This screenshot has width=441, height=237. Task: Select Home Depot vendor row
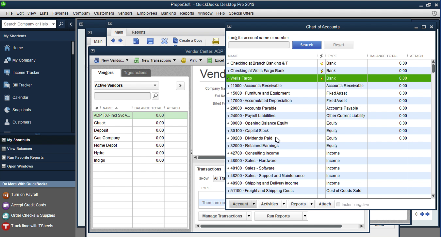pyautogui.click(x=140, y=145)
